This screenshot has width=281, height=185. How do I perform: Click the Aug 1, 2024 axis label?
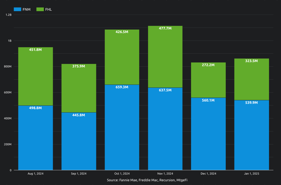[35, 174]
